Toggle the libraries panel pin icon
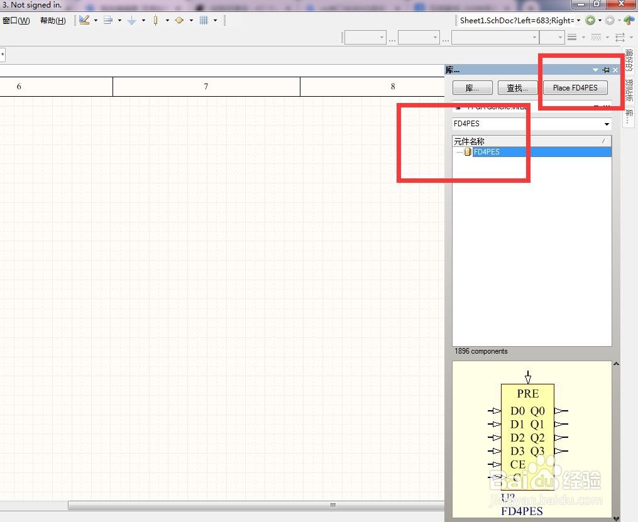638x522 pixels. 606,70
